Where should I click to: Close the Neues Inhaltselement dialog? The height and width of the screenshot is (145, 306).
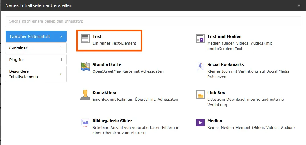coord(299,5)
